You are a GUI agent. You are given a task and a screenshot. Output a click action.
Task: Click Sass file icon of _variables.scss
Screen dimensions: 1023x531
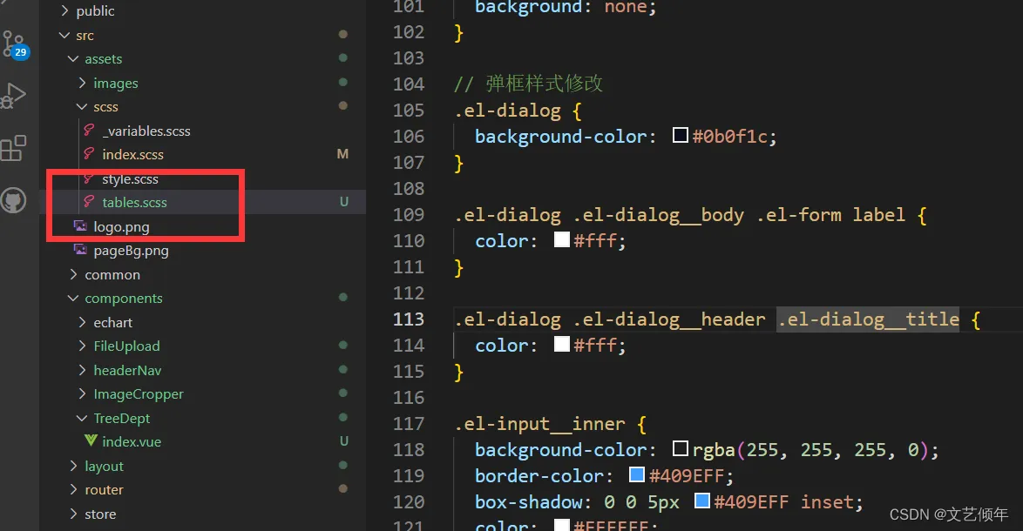[90, 131]
